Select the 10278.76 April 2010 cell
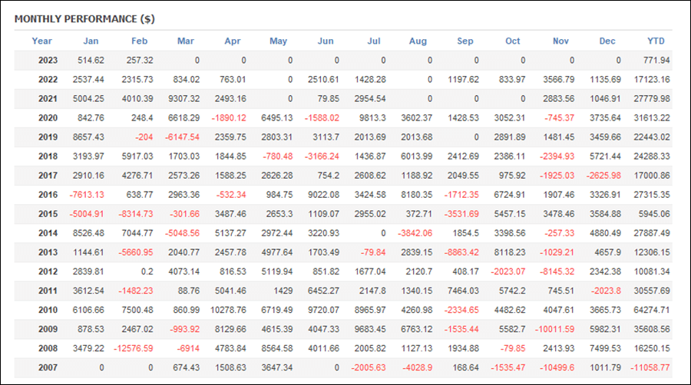This screenshot has height=385, width=691. point(228,310)
